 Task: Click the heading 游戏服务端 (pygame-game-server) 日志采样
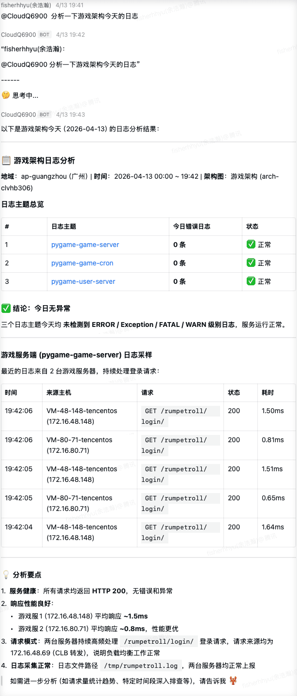[77, 355]
